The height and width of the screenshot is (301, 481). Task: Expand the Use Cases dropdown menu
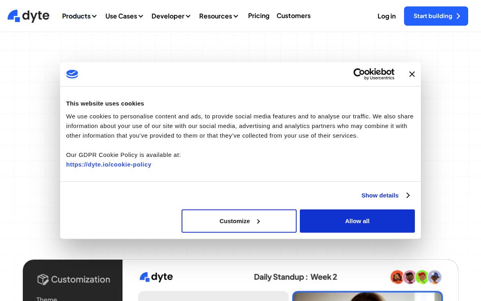click(124, 16)
